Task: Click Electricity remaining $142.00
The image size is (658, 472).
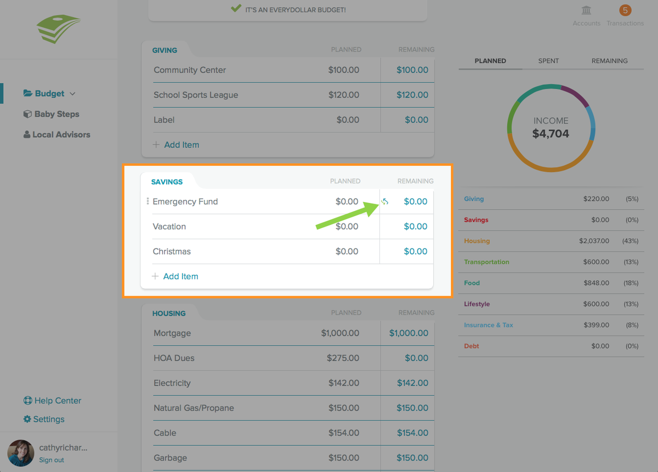Action: pos(412,383)
